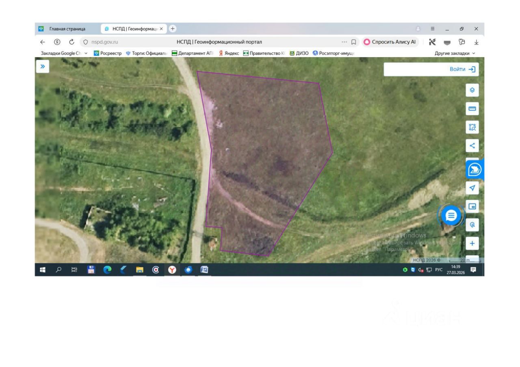This screenshot has height=367, width=520.
Task: Open the extensions icon next to Alice
Action: coord(432,42)
